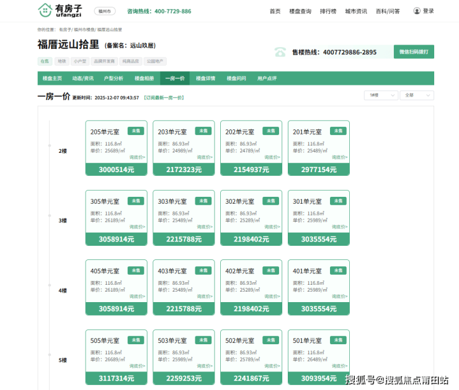
Task: Open the 楼盘相册 tab
Action: 144,79
